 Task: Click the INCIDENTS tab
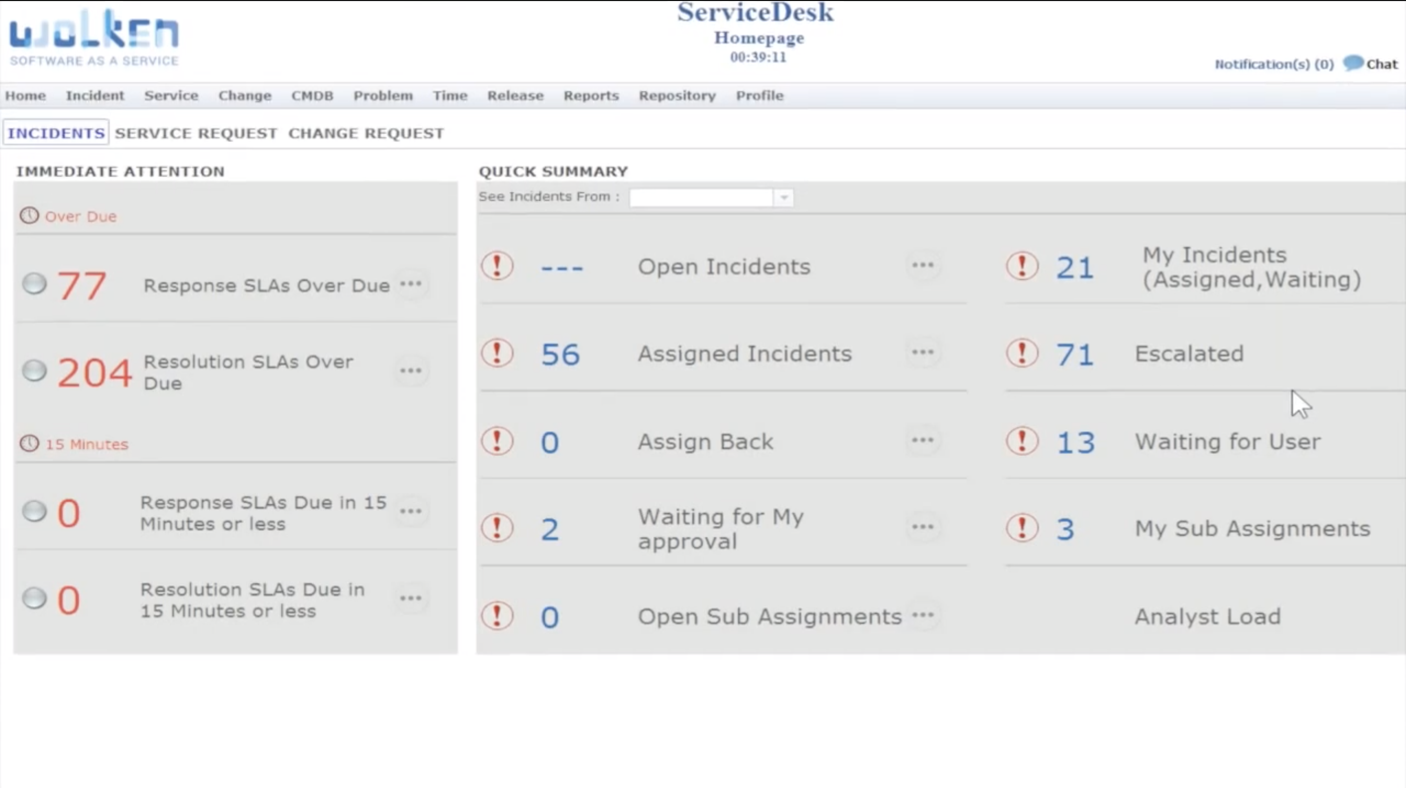click(56, 133)
